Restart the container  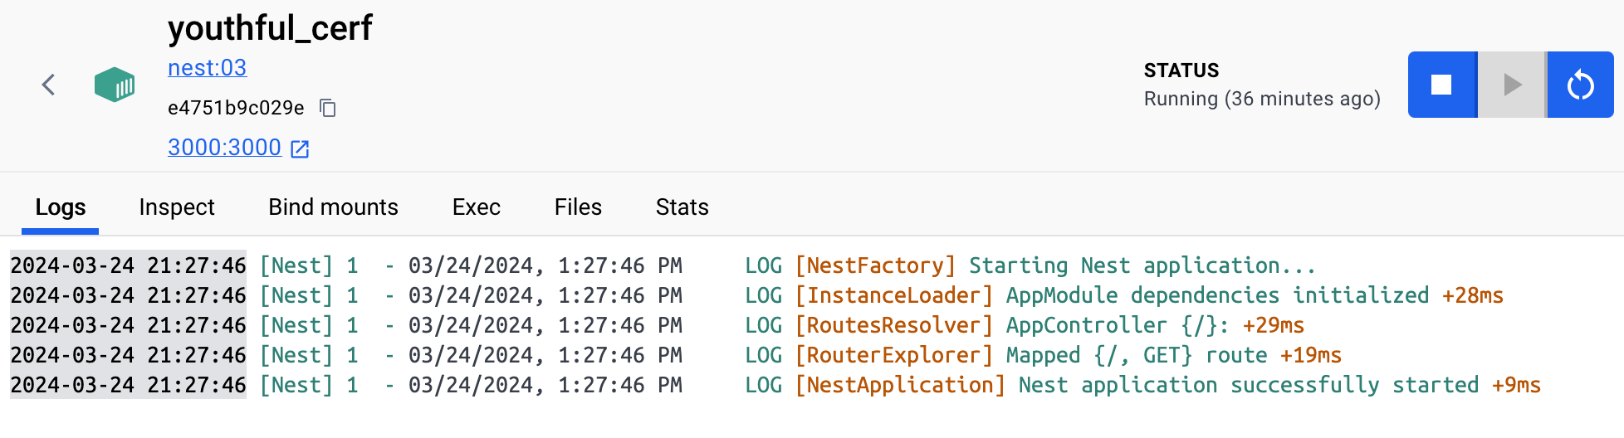click(x=1581, y=85)
